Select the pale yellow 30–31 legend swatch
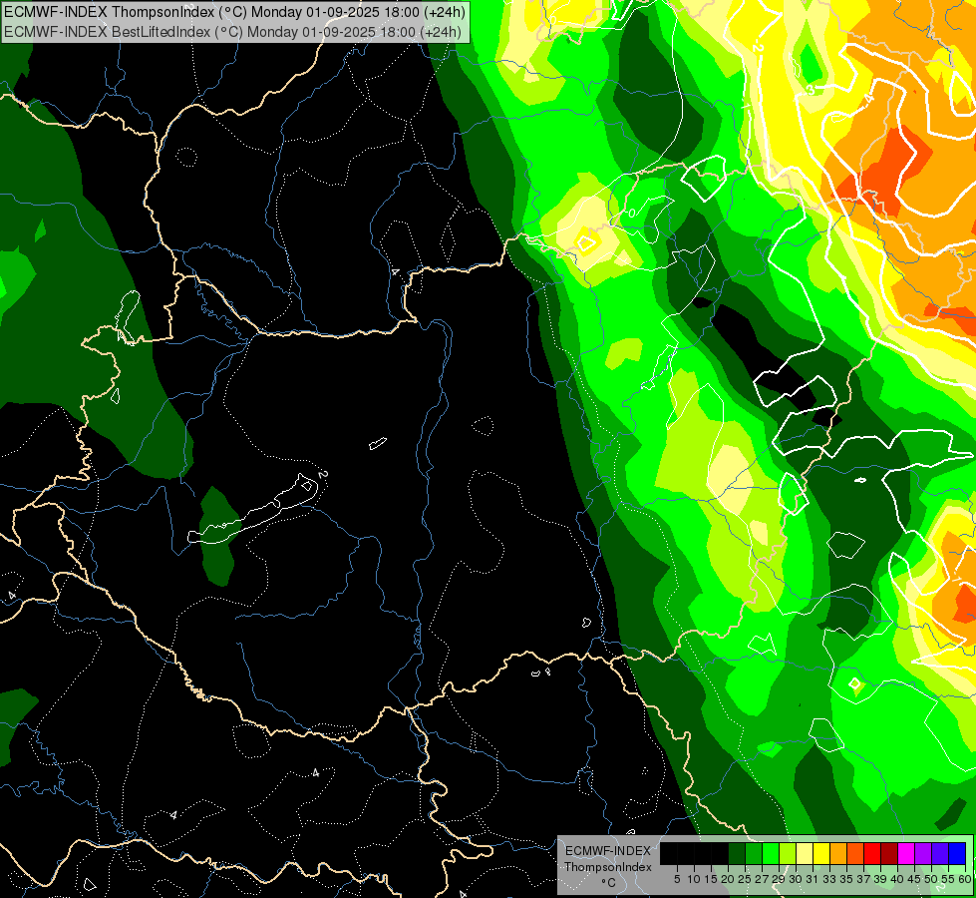 (x=805, y=853)
